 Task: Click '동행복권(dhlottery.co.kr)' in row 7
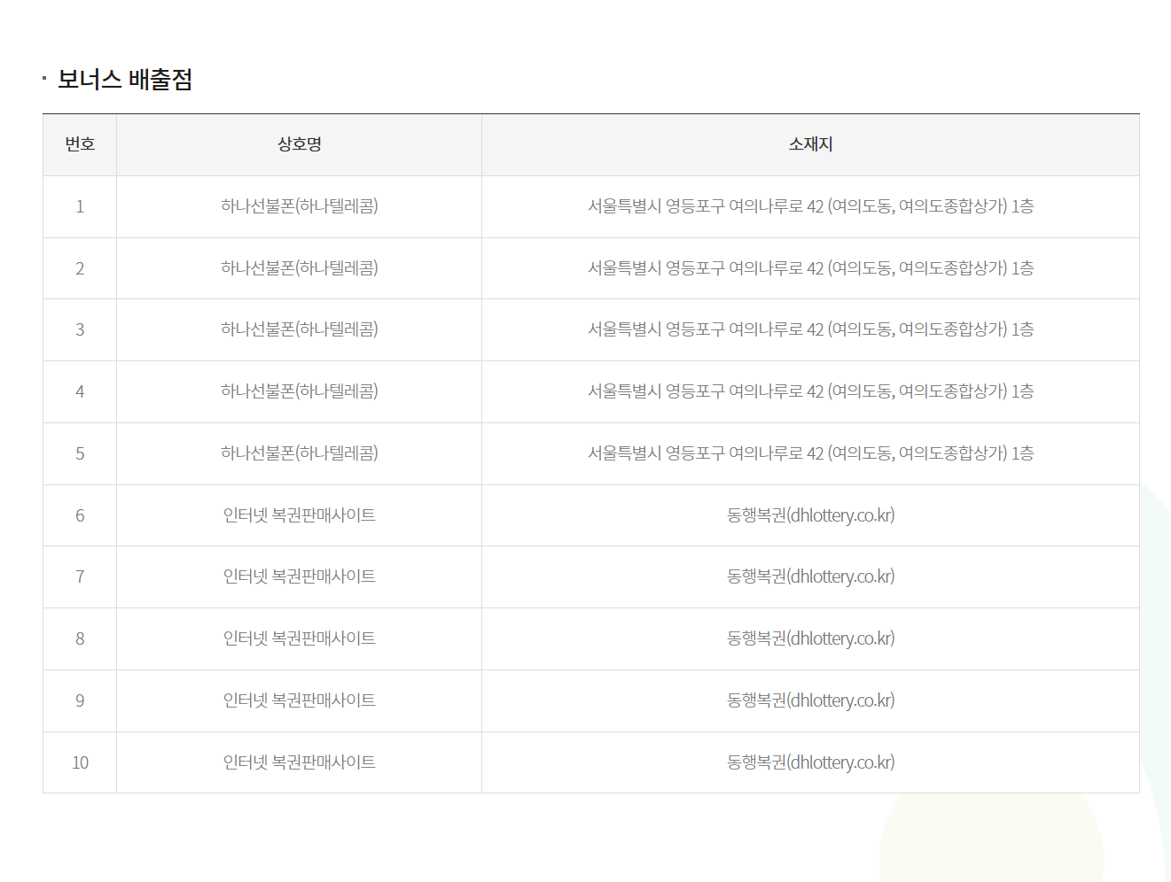coord(811,576)
